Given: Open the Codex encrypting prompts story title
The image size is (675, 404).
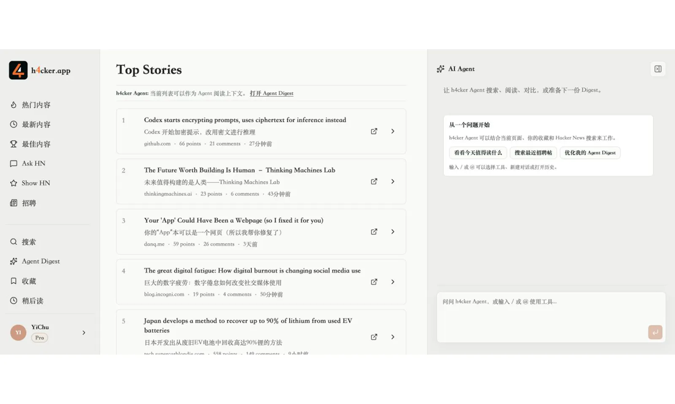Looking at the screenshot, I should click(x=245, y=120).
